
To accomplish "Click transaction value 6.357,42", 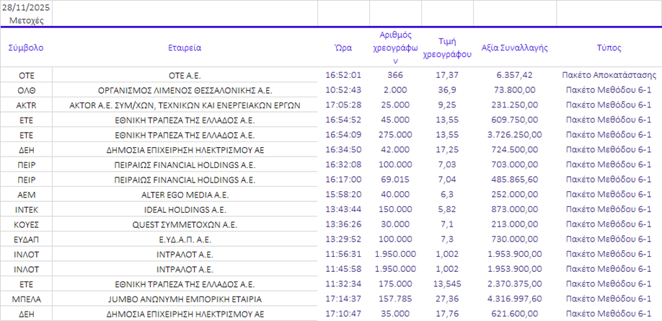I will pos(515,75).
